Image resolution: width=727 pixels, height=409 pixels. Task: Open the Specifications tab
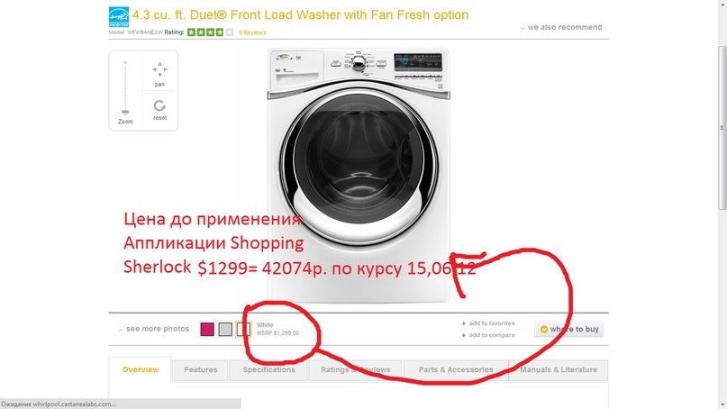point(269,369)
